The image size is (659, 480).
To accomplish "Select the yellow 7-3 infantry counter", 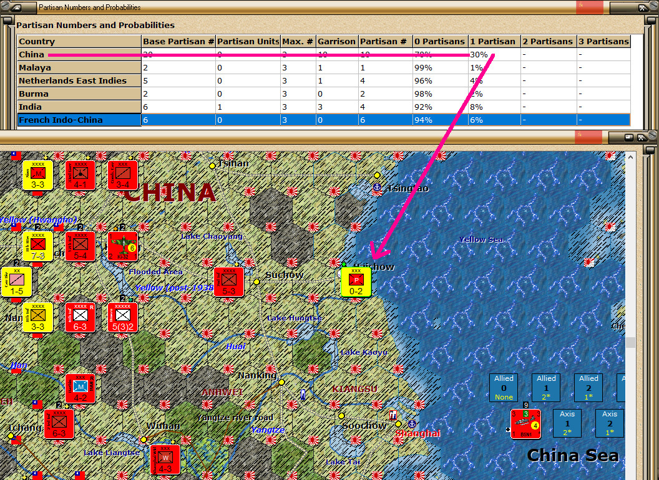I will (38, 246).
